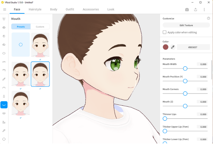Open the mouth color swatch
Image resolution: width=213 pixels, height=144 pixels.
tap(166, 47)
